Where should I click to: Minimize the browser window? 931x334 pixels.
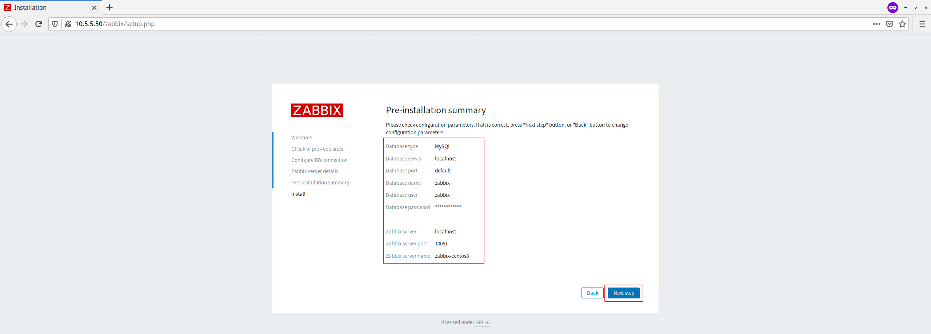tap(906, 8)
